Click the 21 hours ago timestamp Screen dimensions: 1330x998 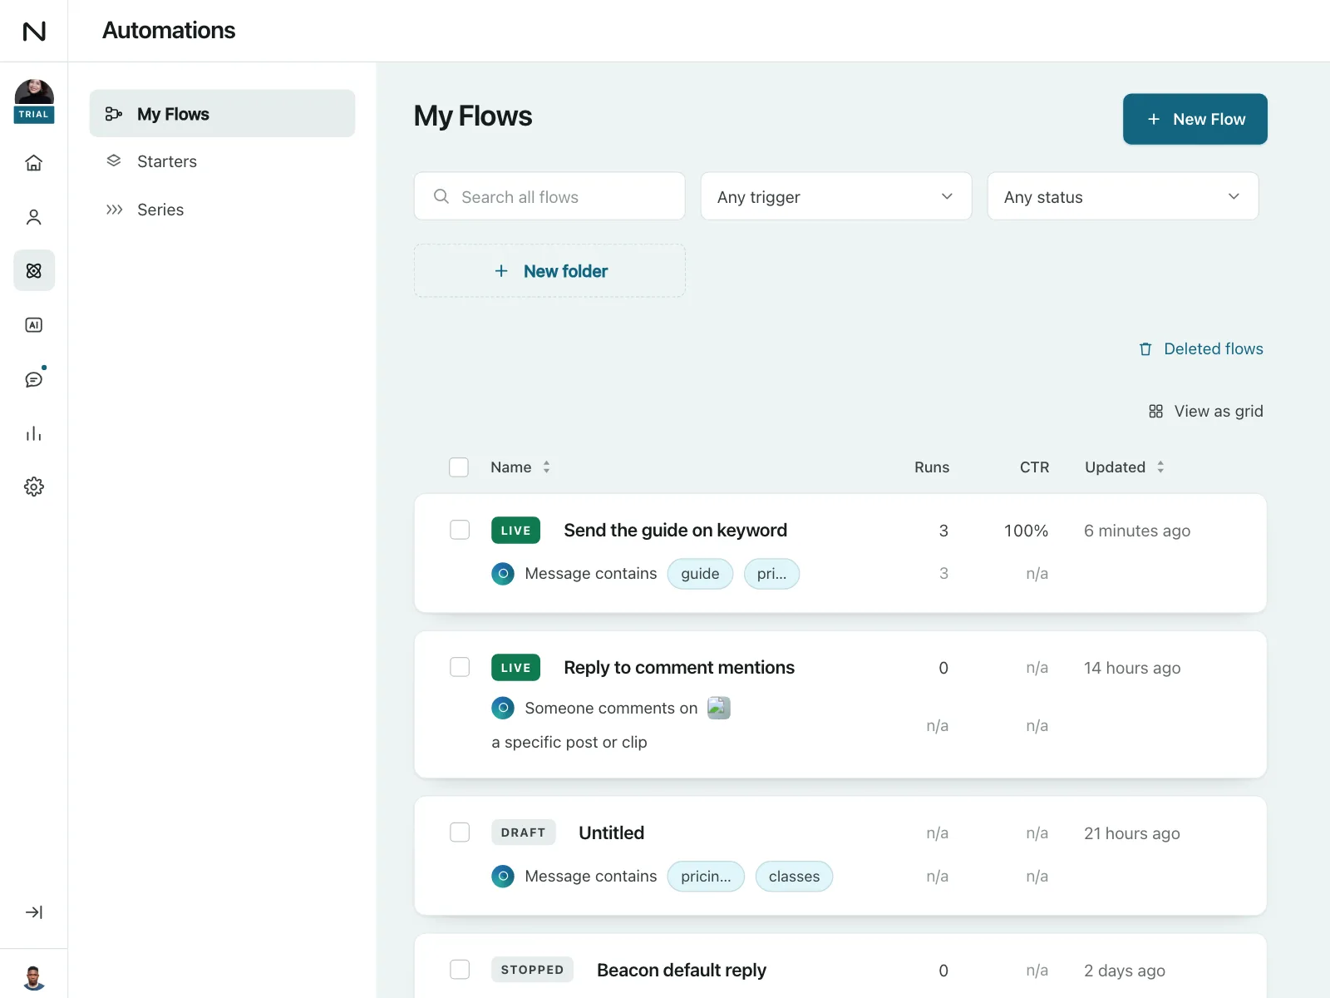1131,833
